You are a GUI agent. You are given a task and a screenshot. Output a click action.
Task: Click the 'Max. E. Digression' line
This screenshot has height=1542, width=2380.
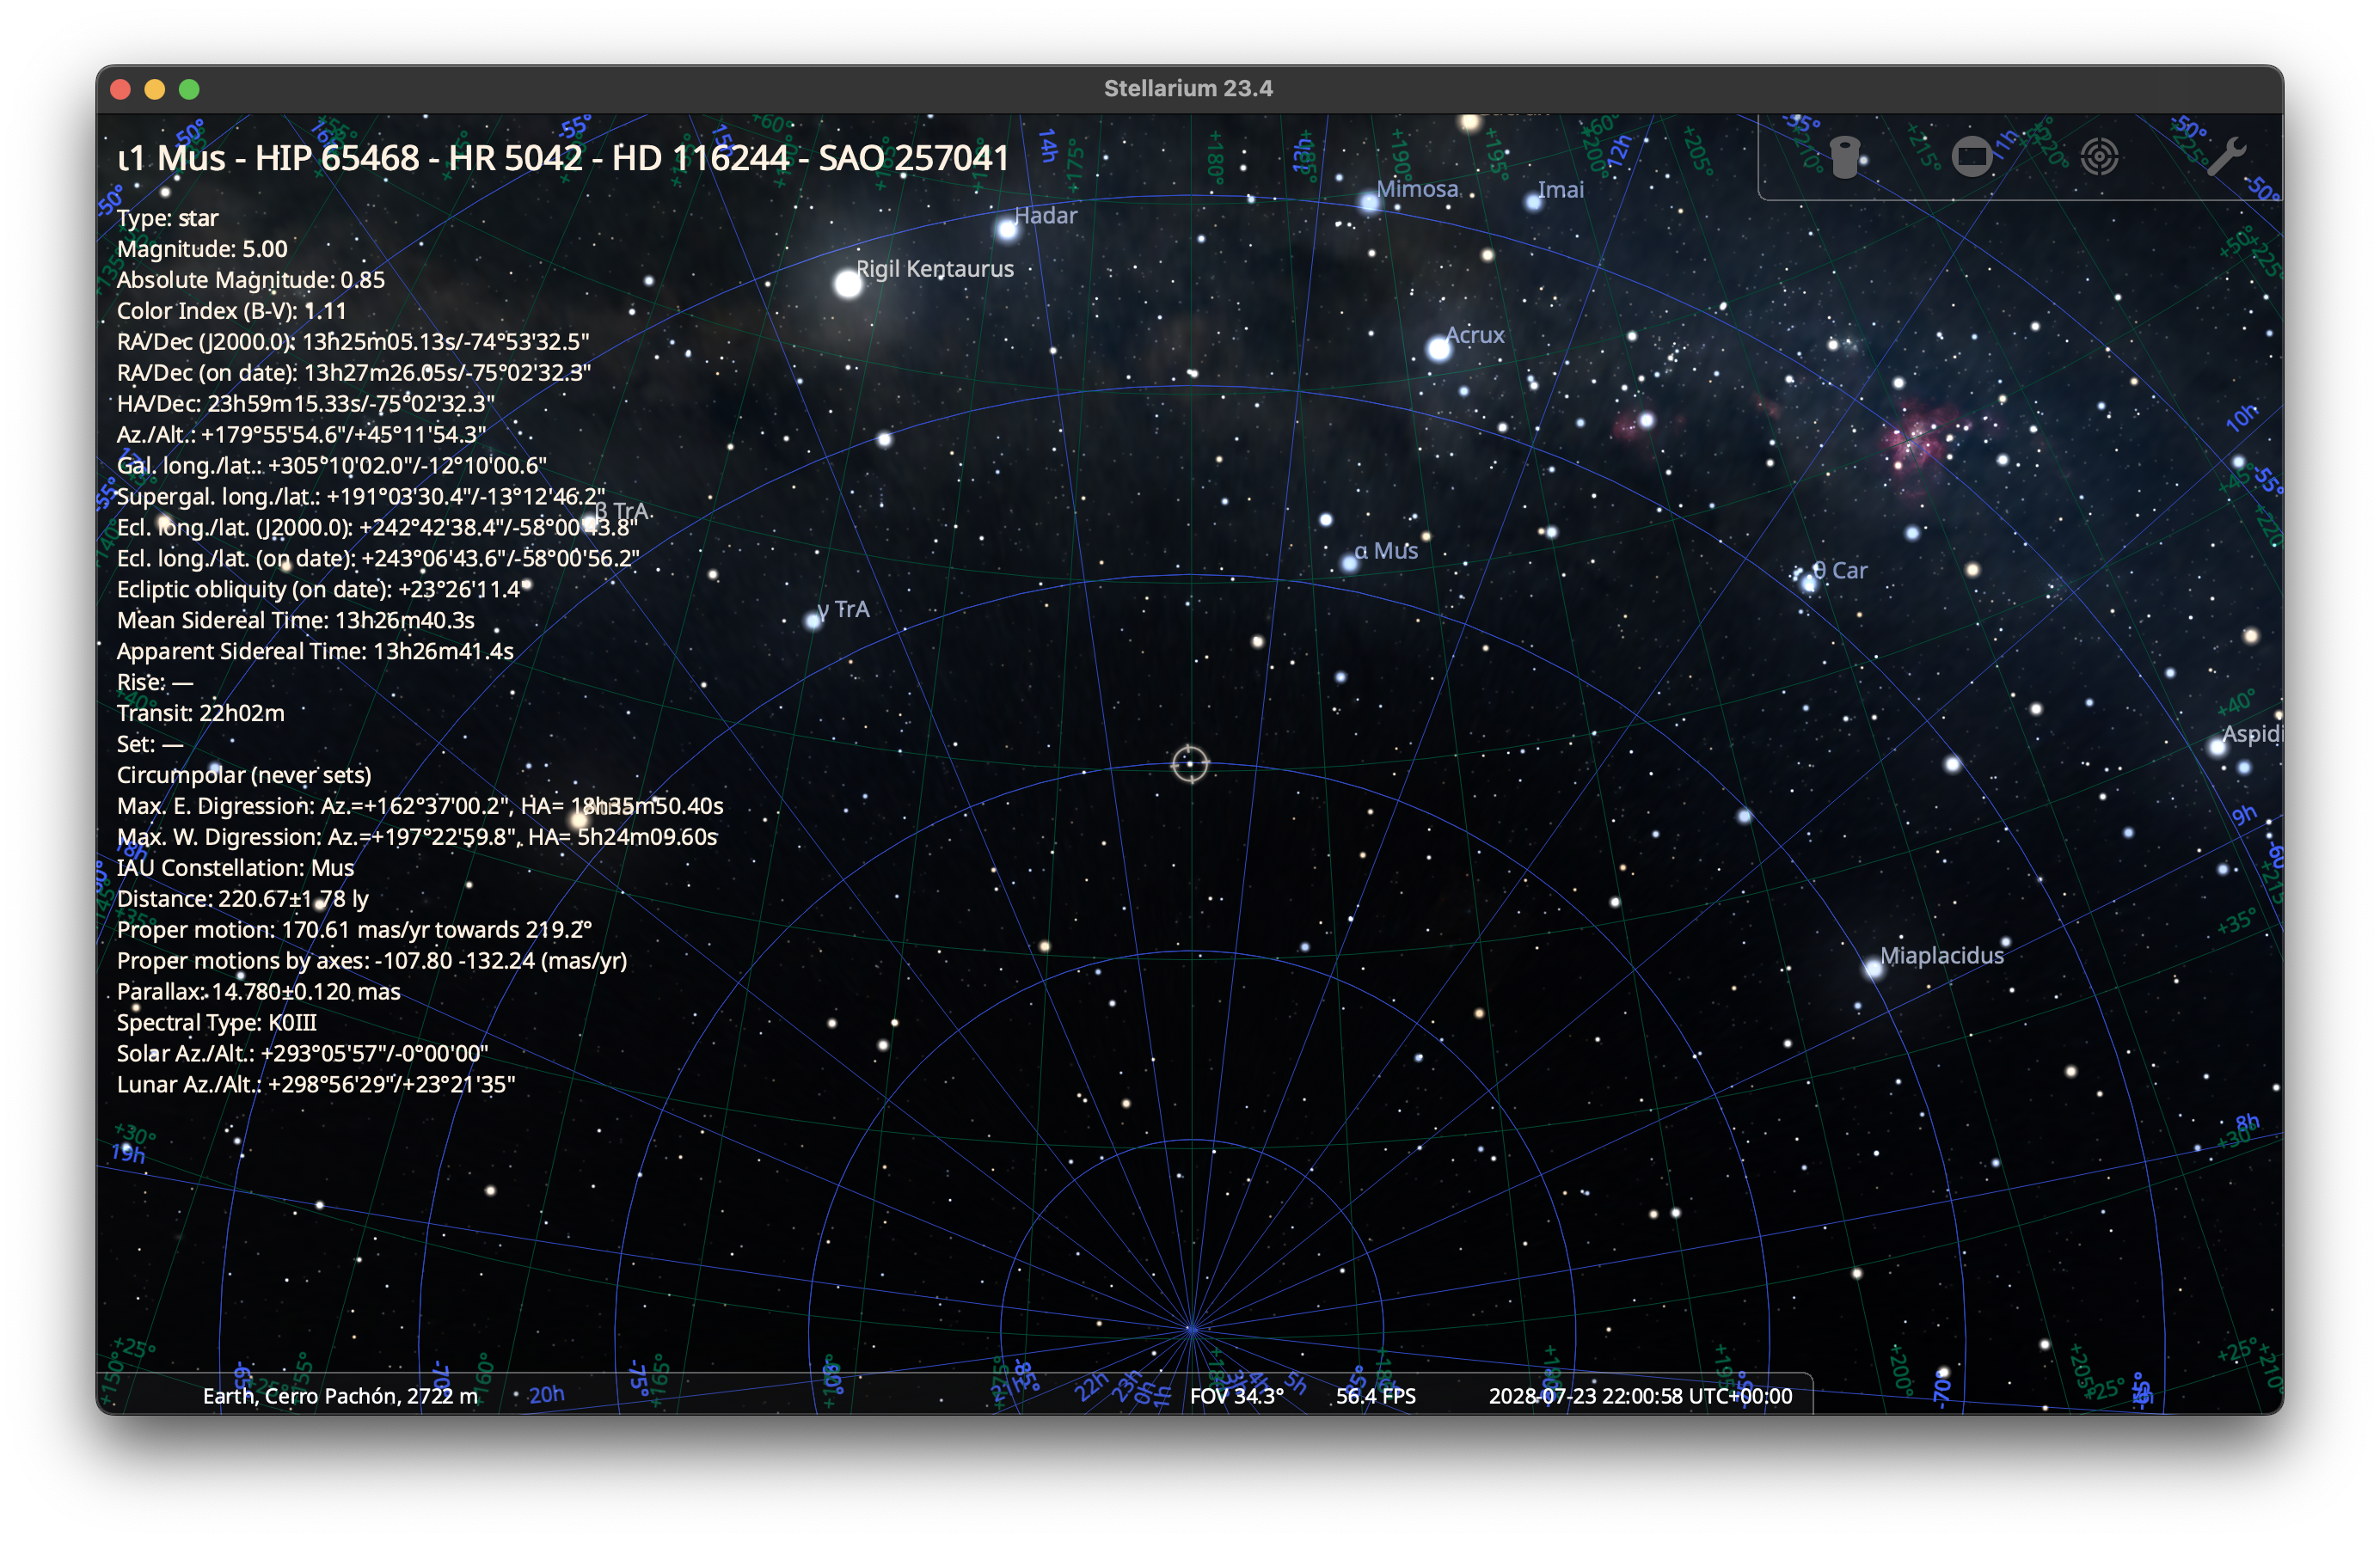(420, 806)
